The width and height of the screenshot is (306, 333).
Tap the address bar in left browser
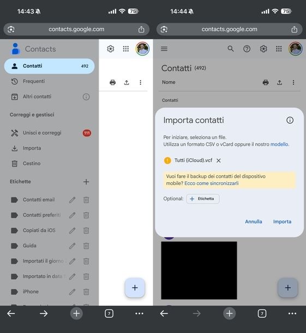point(76,29)
